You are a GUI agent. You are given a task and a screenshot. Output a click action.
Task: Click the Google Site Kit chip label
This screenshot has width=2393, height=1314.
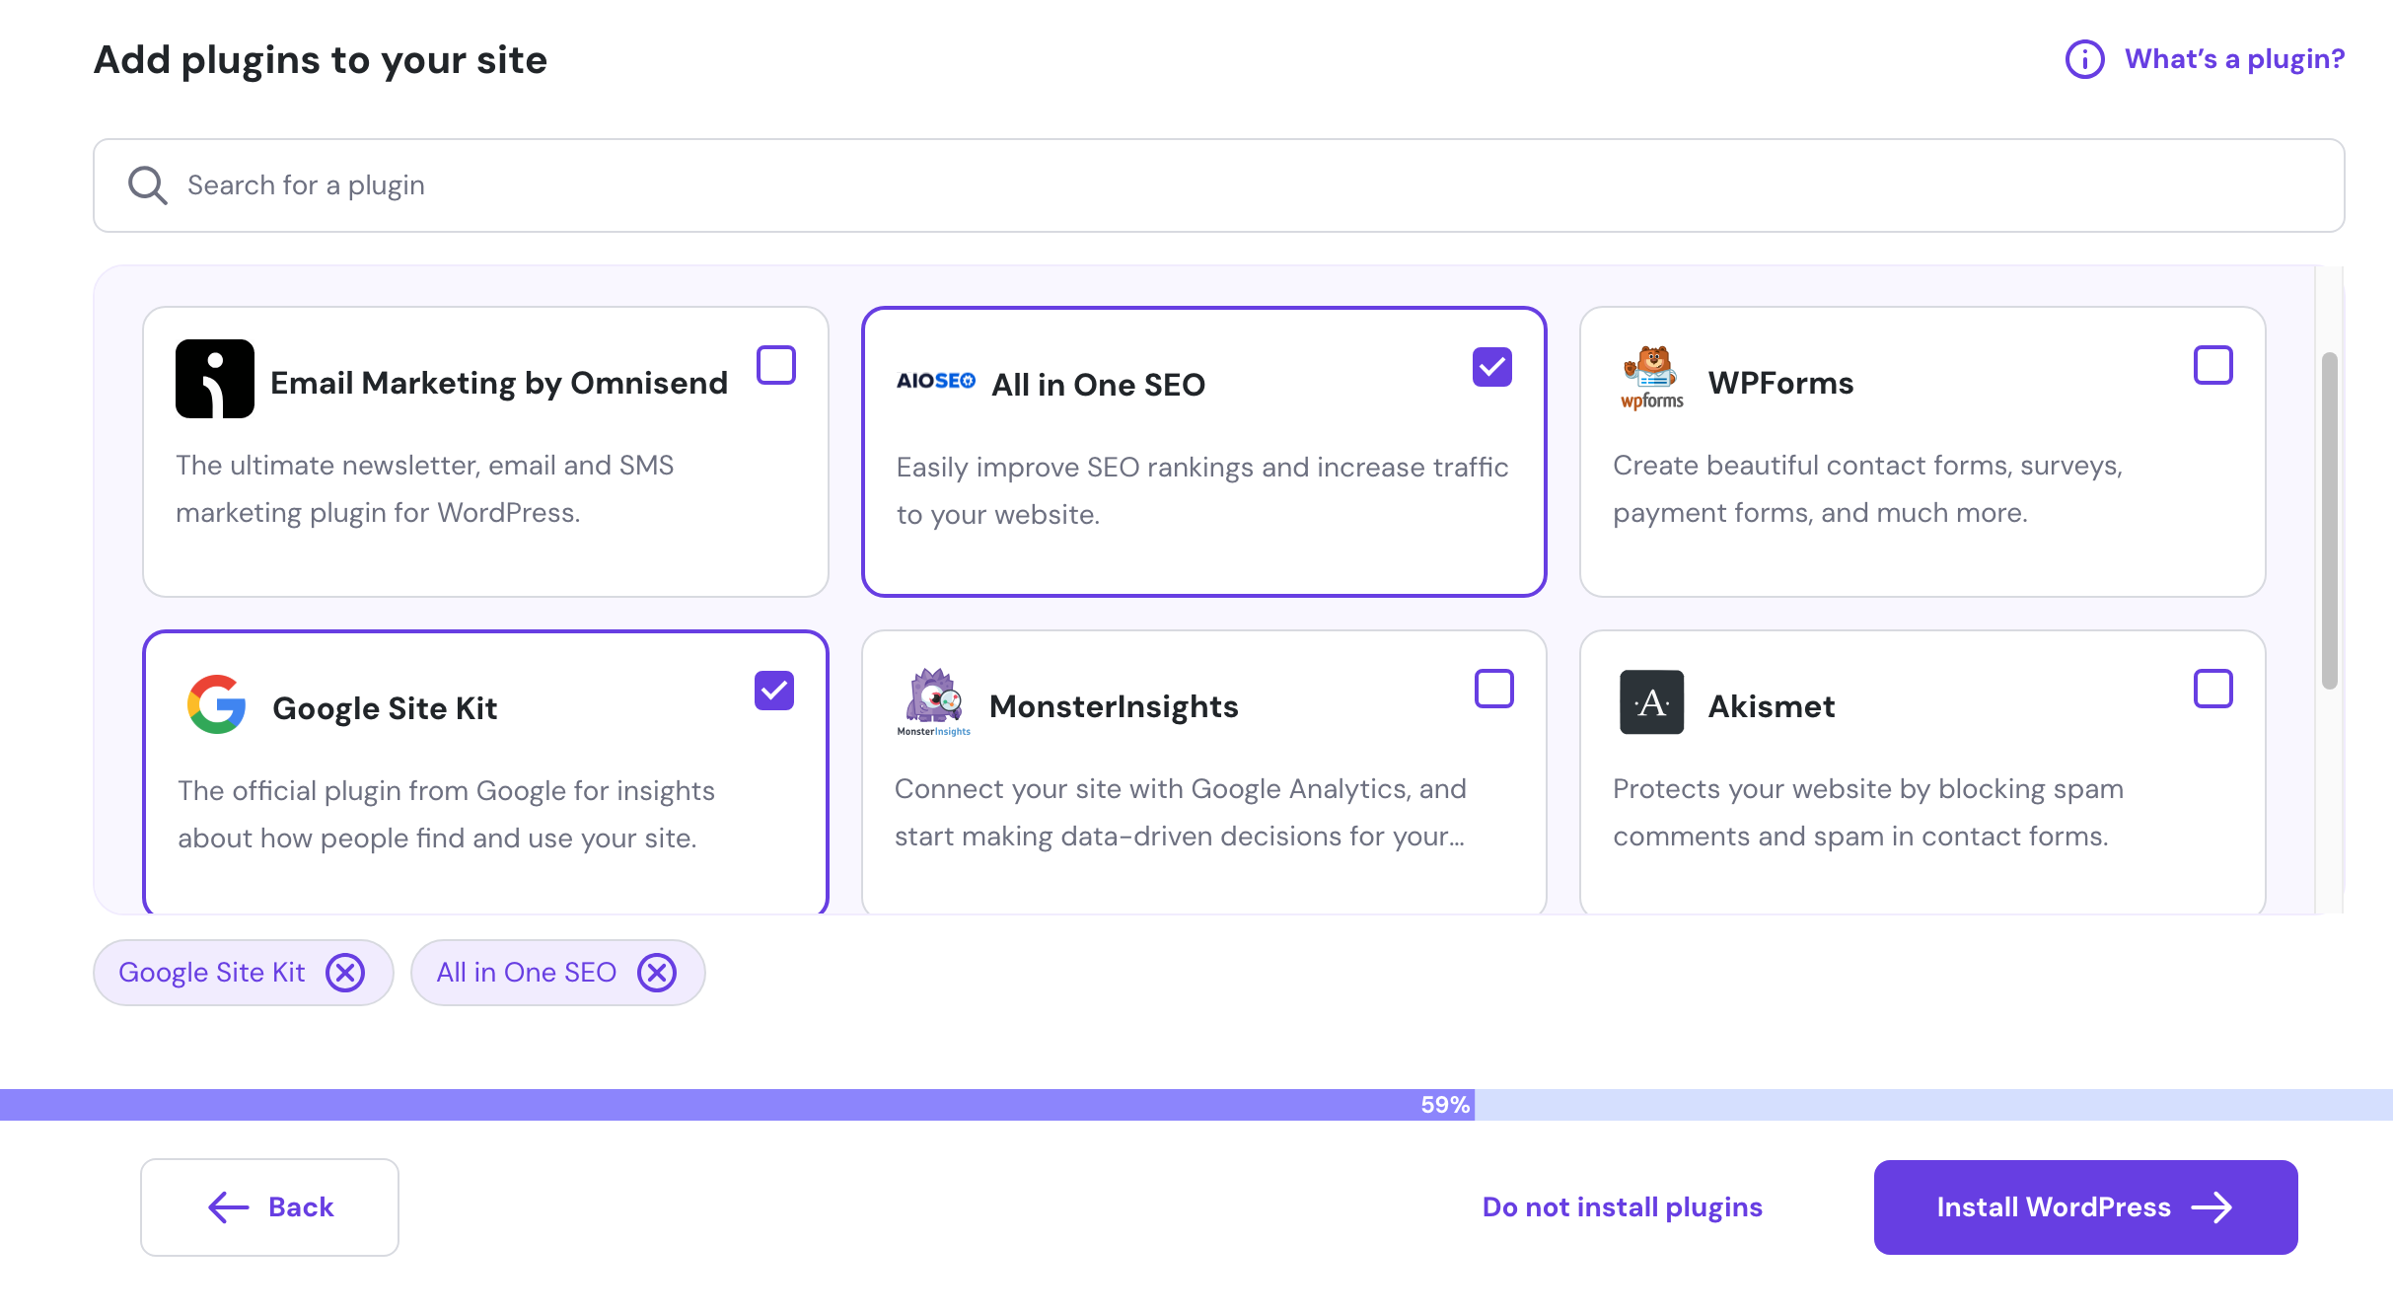coord(212,973)
